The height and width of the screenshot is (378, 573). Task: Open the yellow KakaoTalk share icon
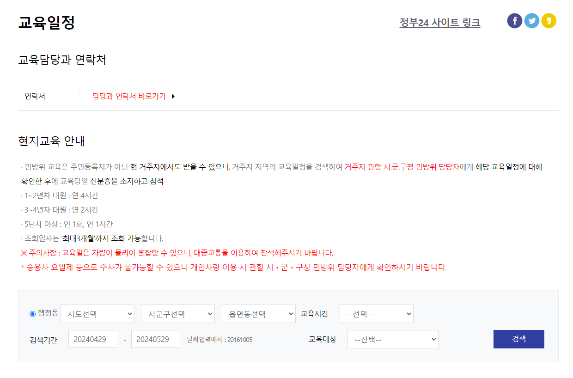tap(549, 20)
